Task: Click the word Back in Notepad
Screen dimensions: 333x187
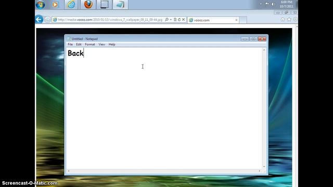Action: (x=75, y=53)
